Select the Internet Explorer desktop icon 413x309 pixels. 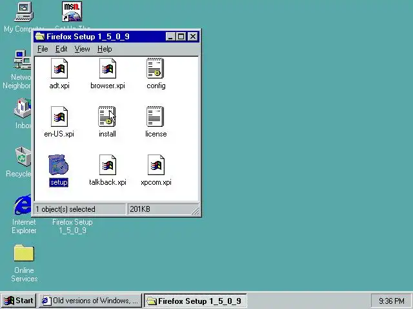click(x=23, y=205)
